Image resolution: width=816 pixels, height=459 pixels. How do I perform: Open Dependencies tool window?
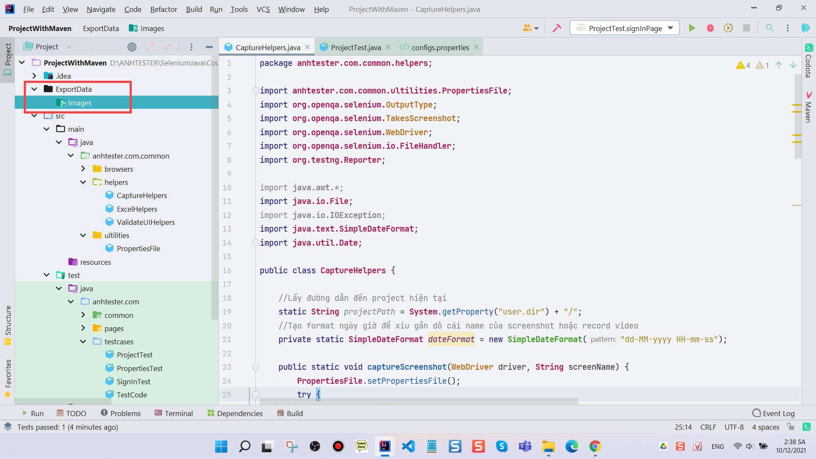235,414
